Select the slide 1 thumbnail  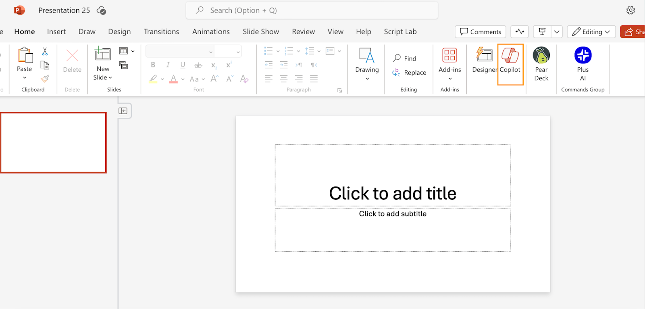click(x=53, y=143)
